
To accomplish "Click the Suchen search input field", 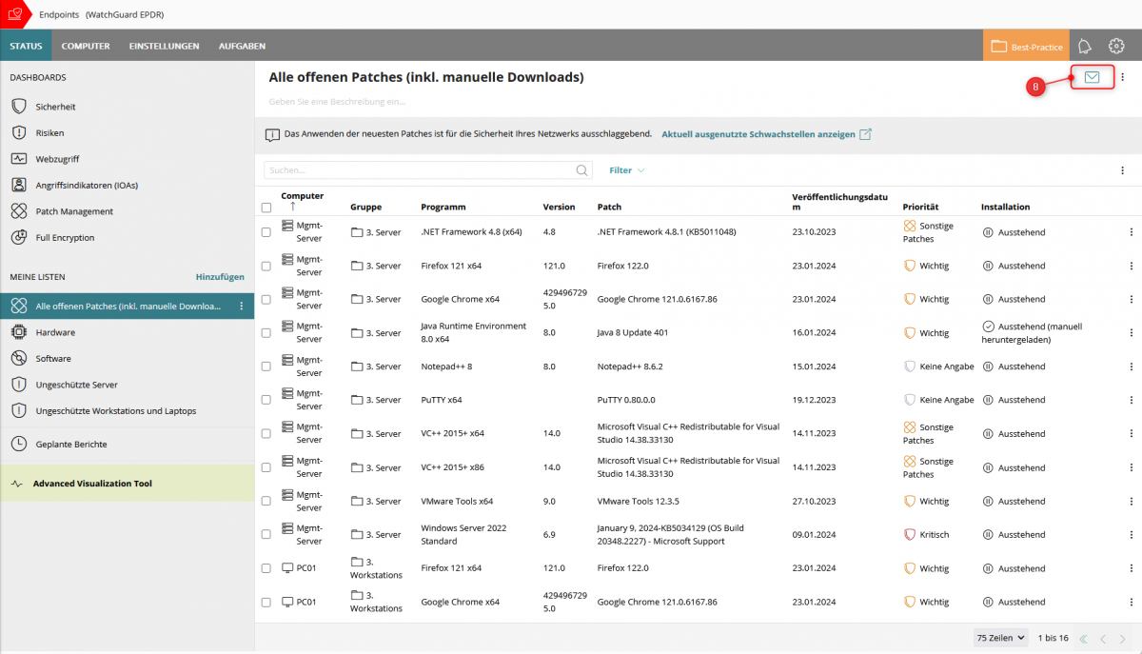I will pyautogui.click(x=419, y=170).
